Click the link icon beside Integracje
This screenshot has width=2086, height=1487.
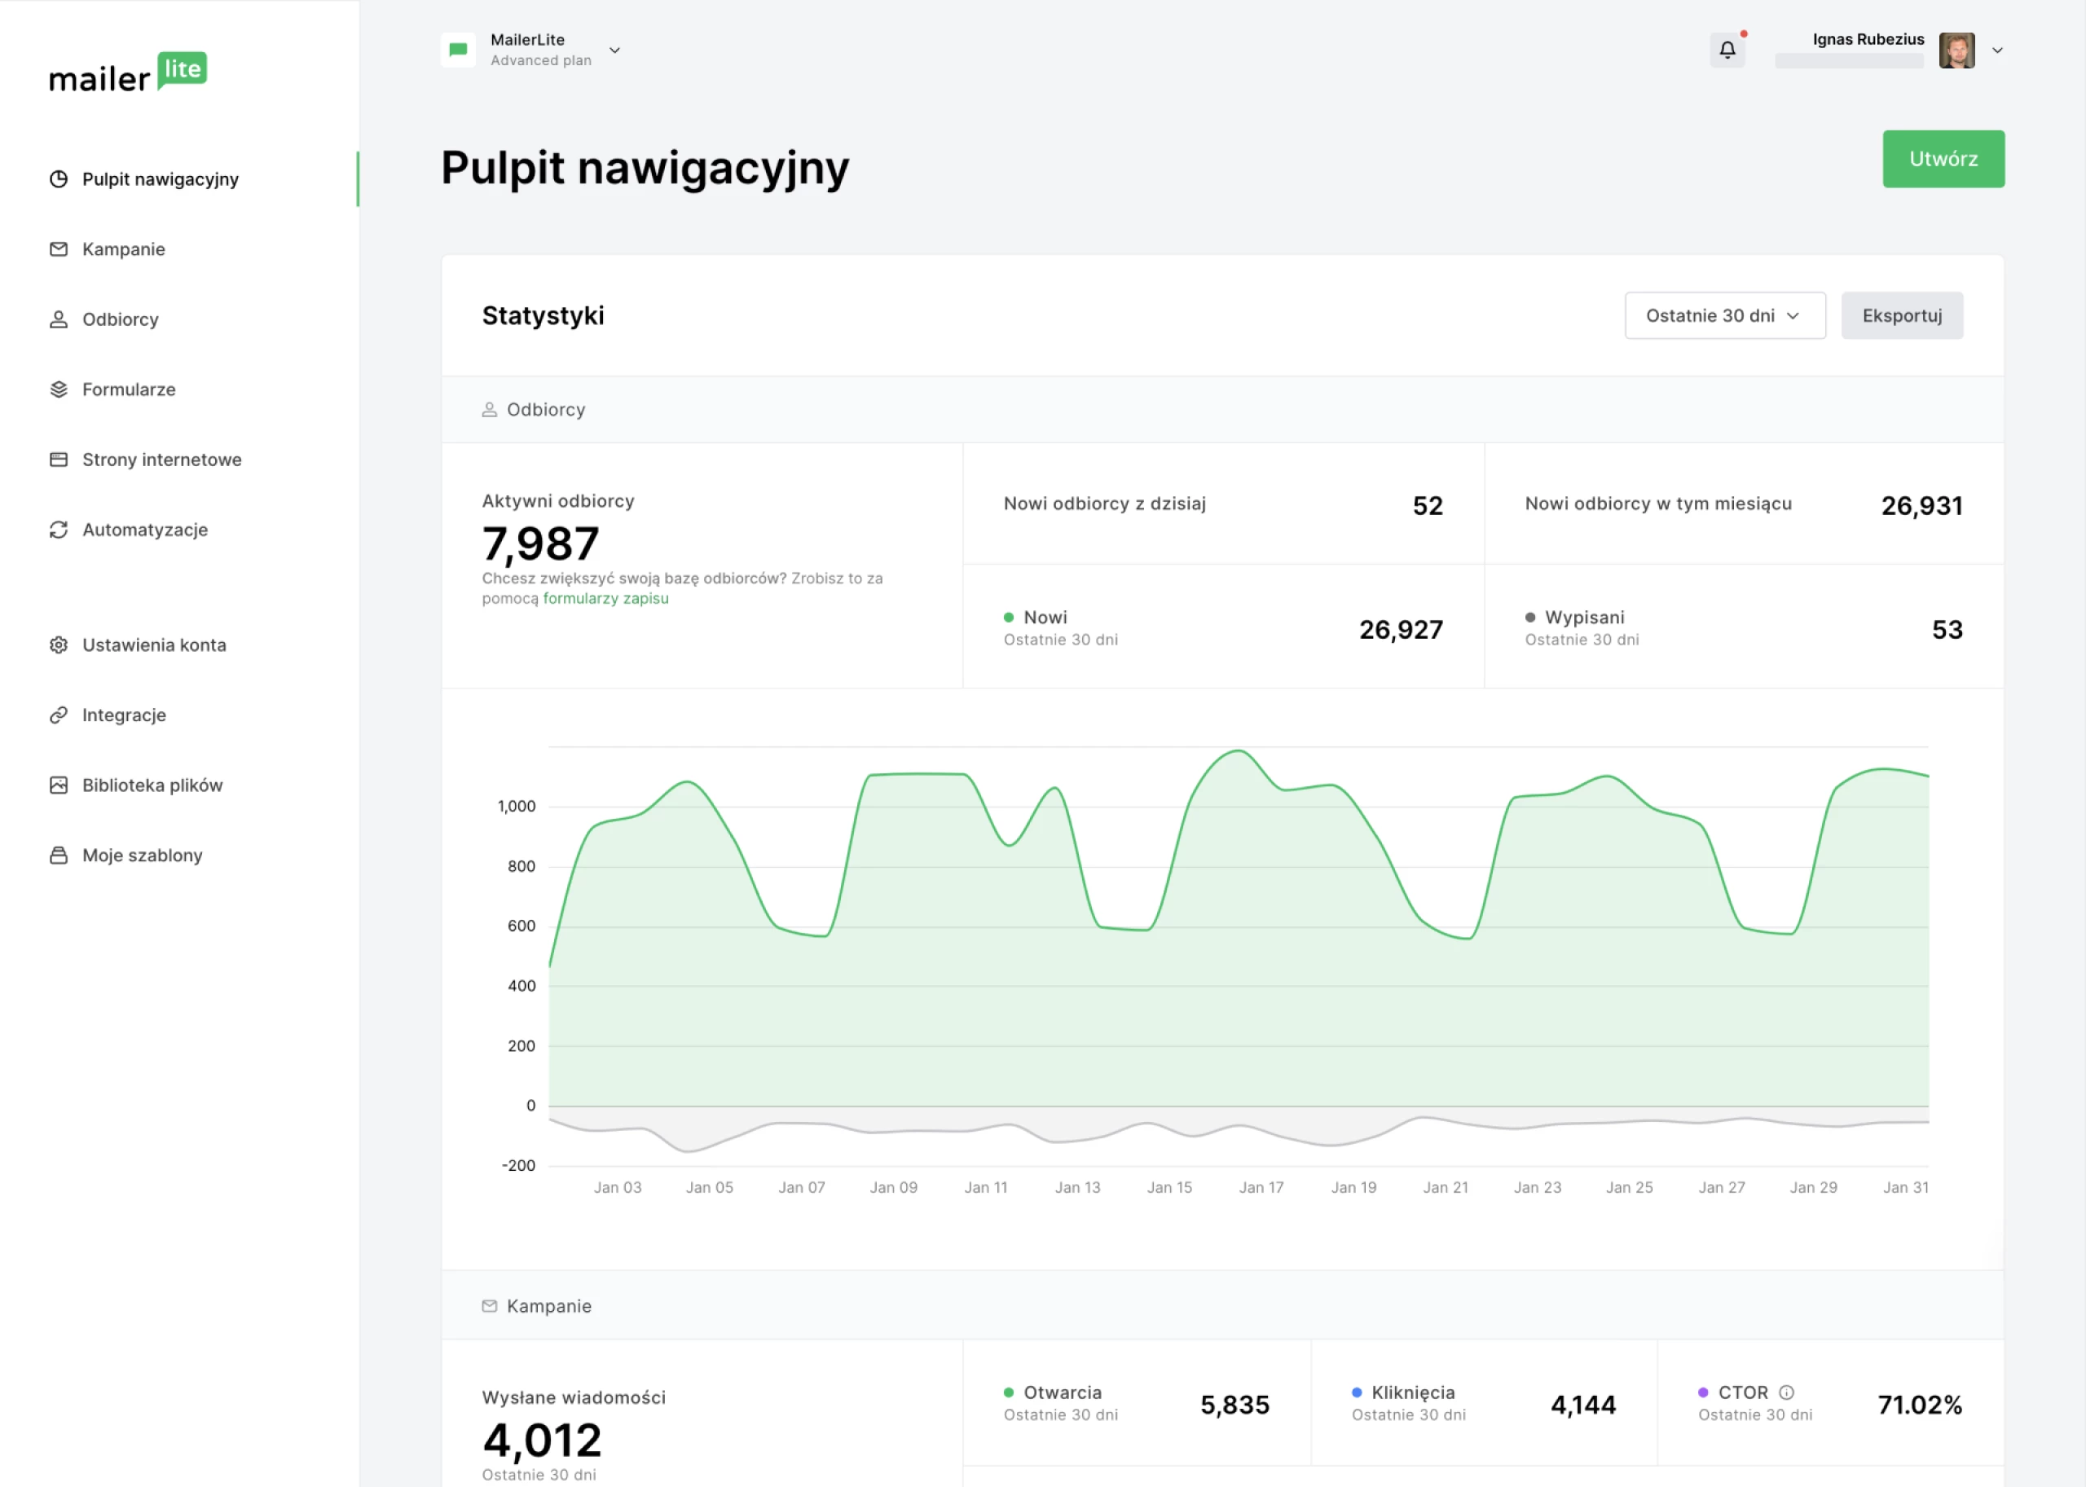click(59, 715)
